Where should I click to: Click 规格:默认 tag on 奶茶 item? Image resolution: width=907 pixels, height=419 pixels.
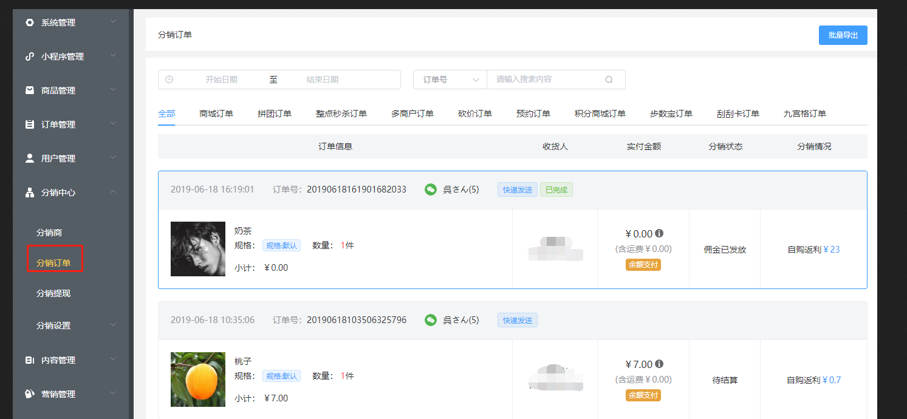click(x=282, y=245)
